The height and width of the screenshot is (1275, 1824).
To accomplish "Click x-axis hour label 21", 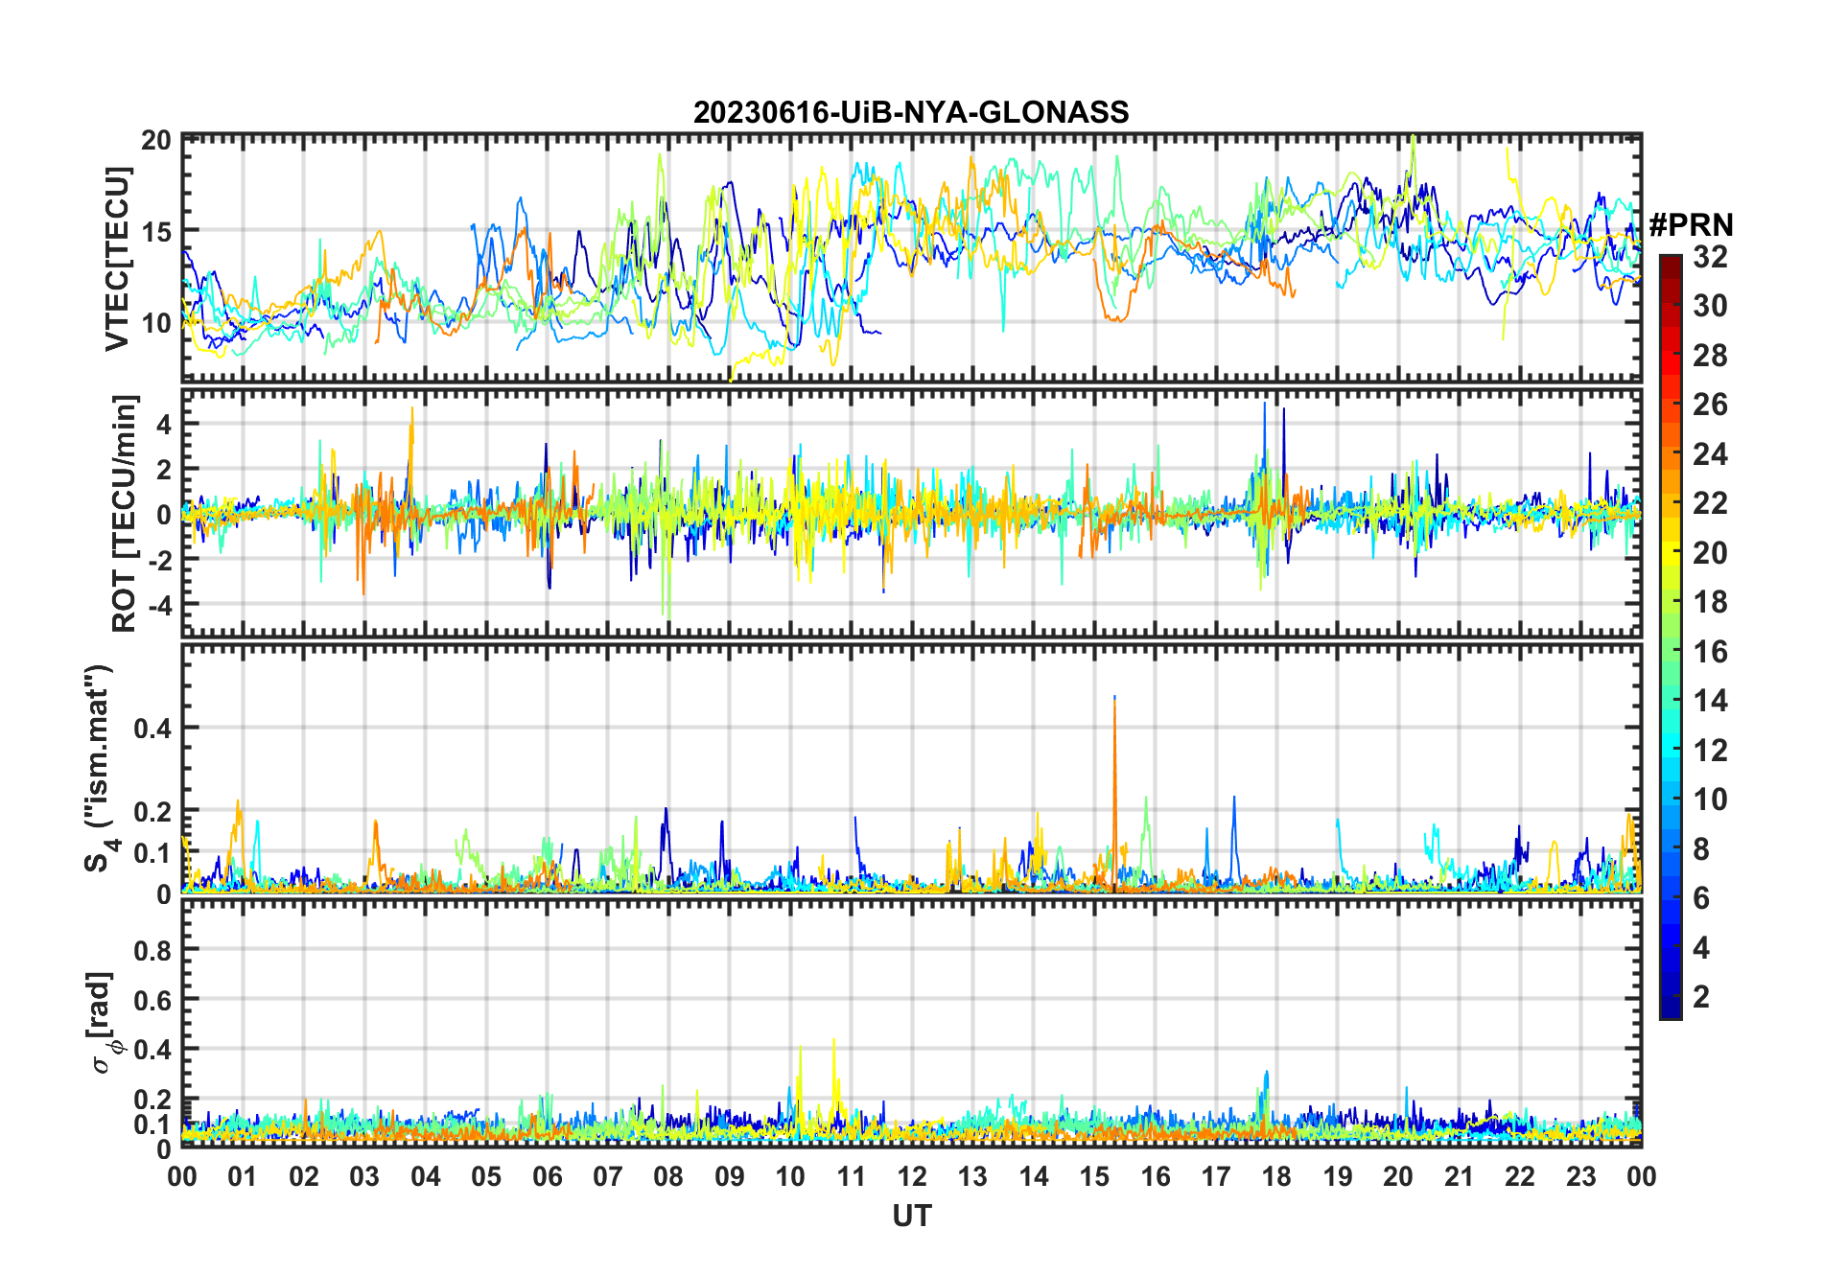I will (1459, 1176).
